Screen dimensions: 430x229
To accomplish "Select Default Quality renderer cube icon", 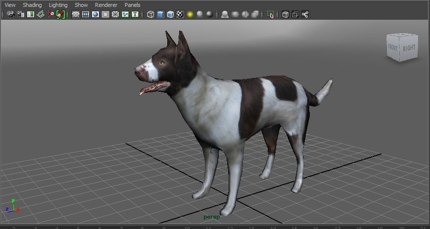I will pos(285,14).
